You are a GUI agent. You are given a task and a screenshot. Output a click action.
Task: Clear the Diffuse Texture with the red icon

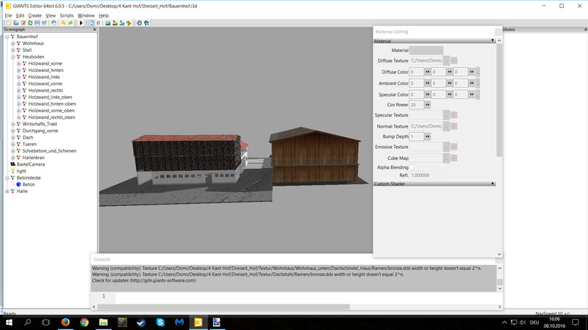(x=454, y=60)
